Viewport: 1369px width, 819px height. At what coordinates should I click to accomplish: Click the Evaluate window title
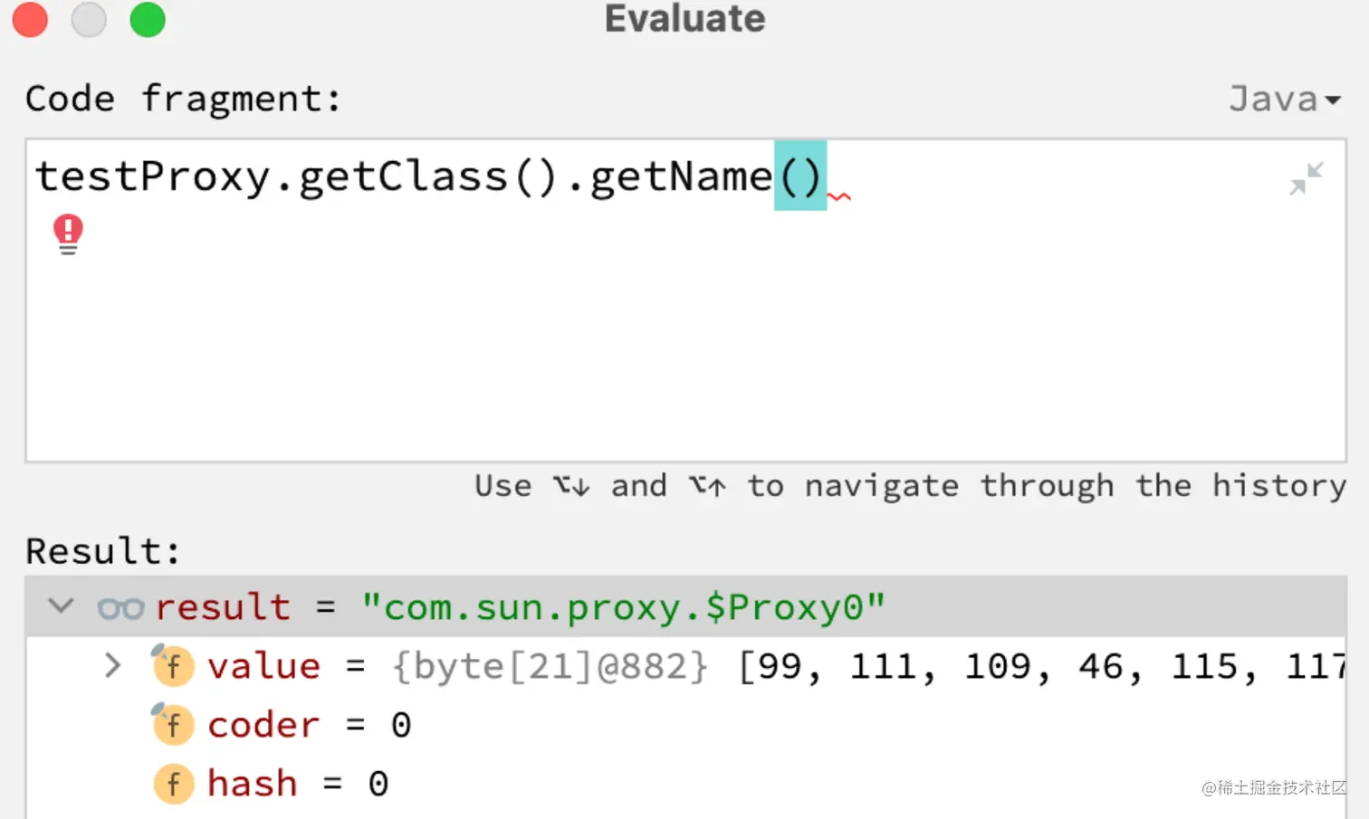coord(684,19)
